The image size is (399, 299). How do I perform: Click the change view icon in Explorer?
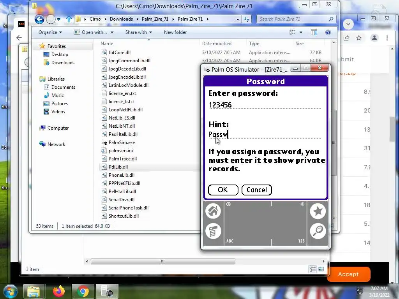[x=293, y=32]
